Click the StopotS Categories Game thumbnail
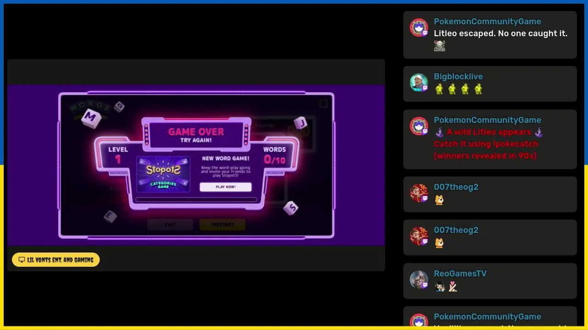Image resolution: width=588 pixels, height=330 pixels. click(163, 174)
